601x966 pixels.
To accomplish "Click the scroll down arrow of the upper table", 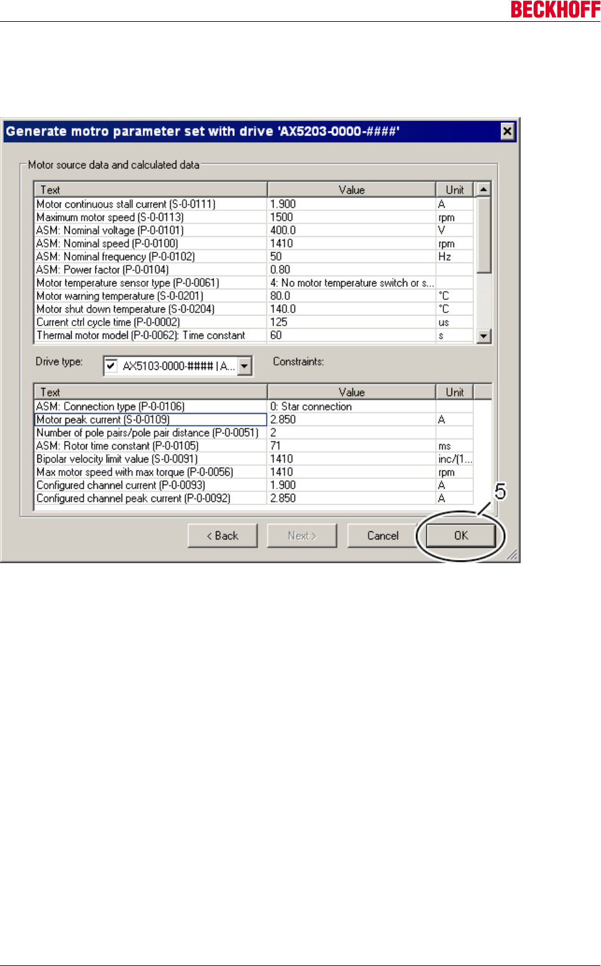I will 483,336.
